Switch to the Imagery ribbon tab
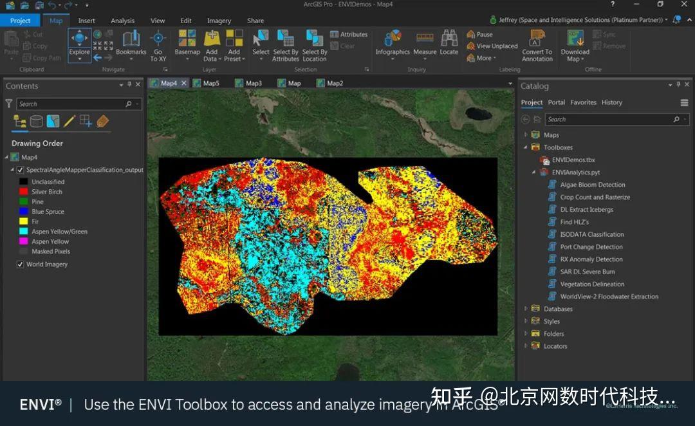695x426 pixels. tap(219, 20)
